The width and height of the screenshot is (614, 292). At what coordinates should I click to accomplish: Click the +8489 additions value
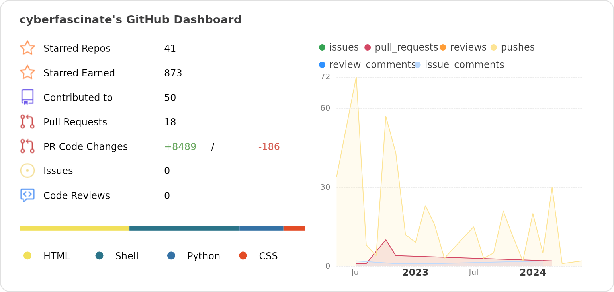click(180, 147)
